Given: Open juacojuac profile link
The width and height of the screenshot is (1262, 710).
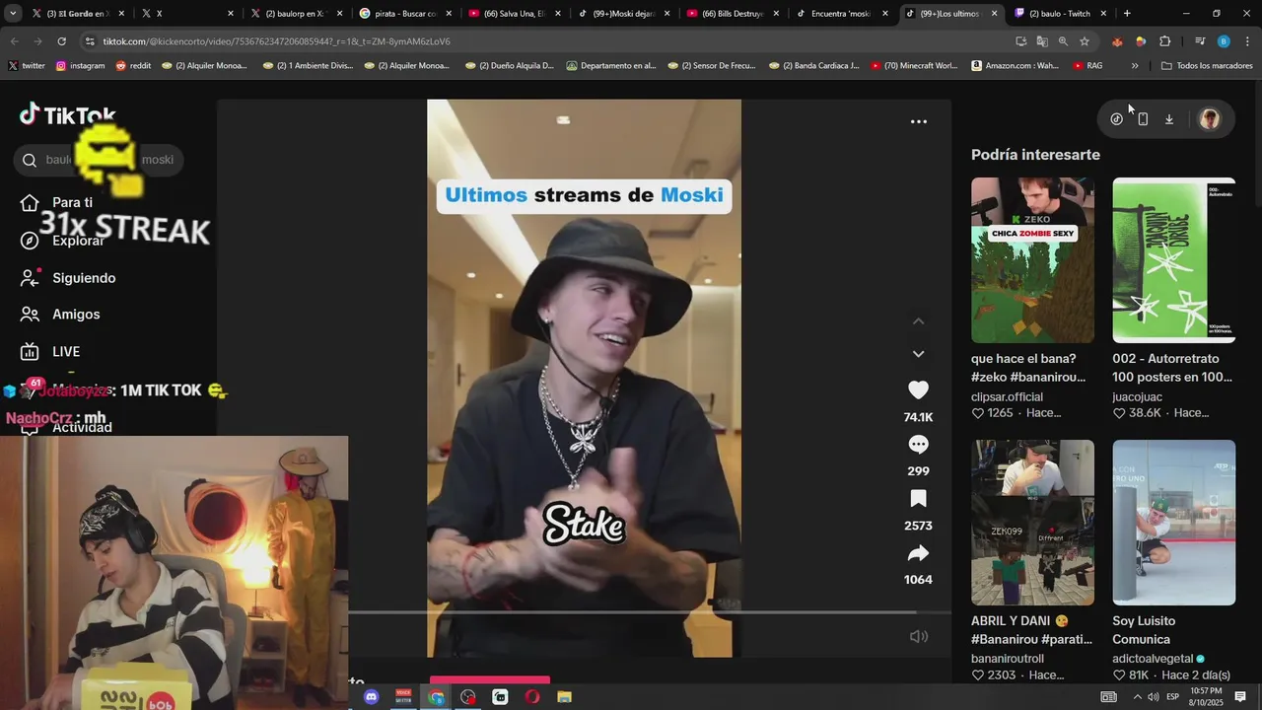Looking at the screenshot, I should (1137, 396).
